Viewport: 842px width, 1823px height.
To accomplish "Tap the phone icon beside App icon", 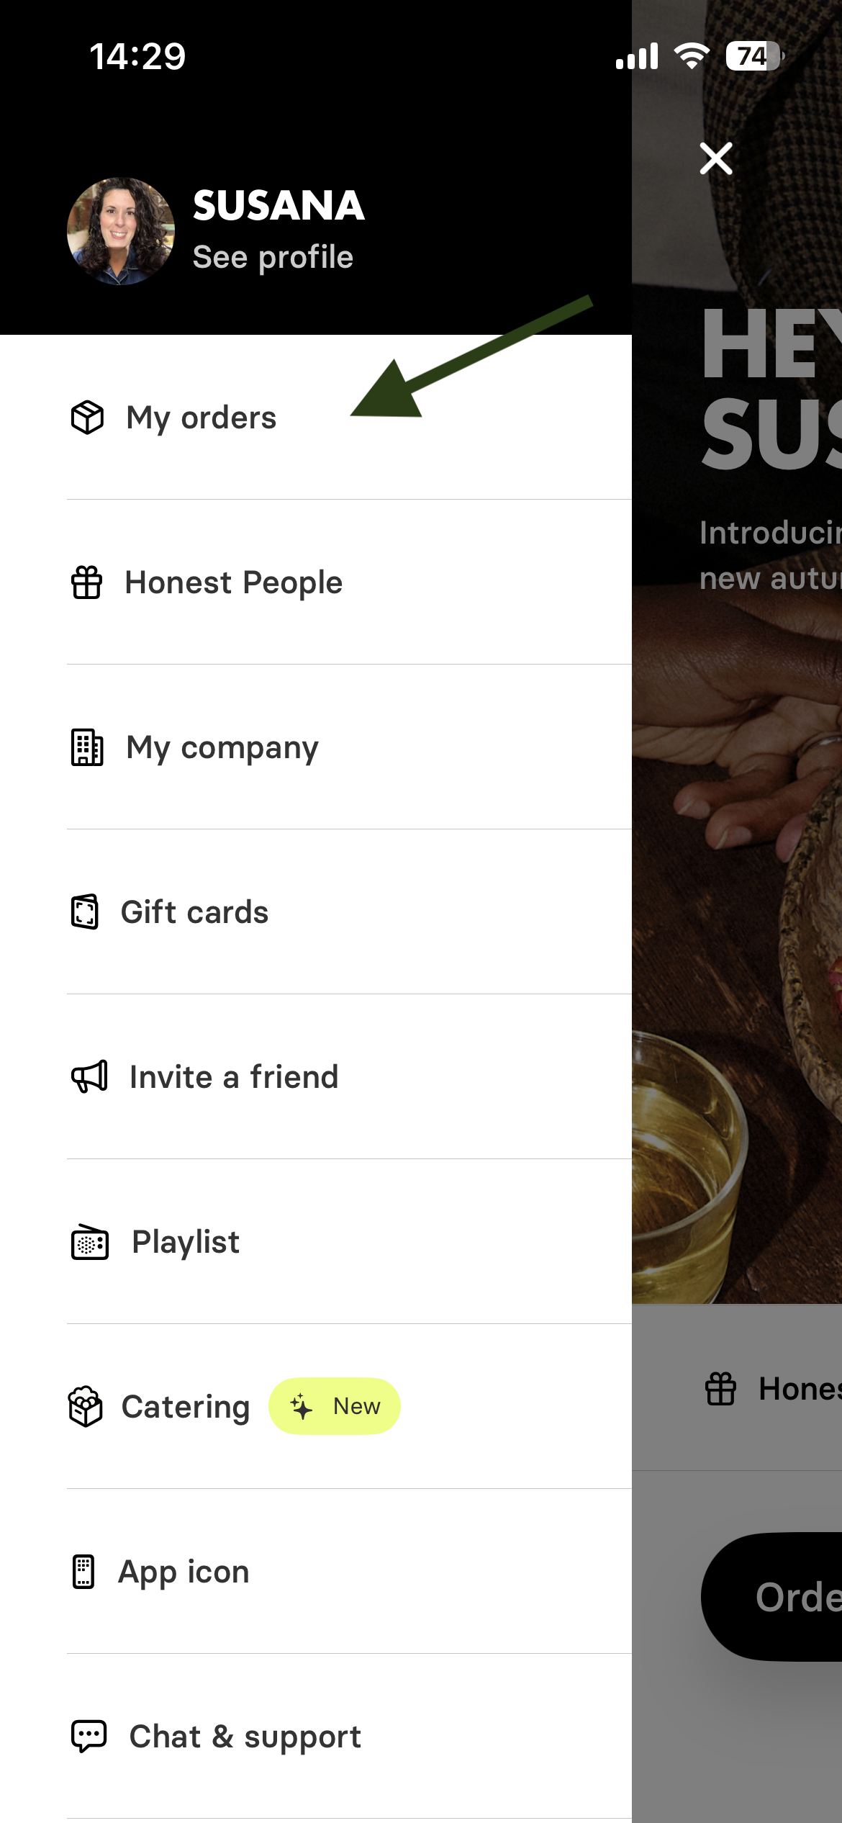I will (83, 1572).
